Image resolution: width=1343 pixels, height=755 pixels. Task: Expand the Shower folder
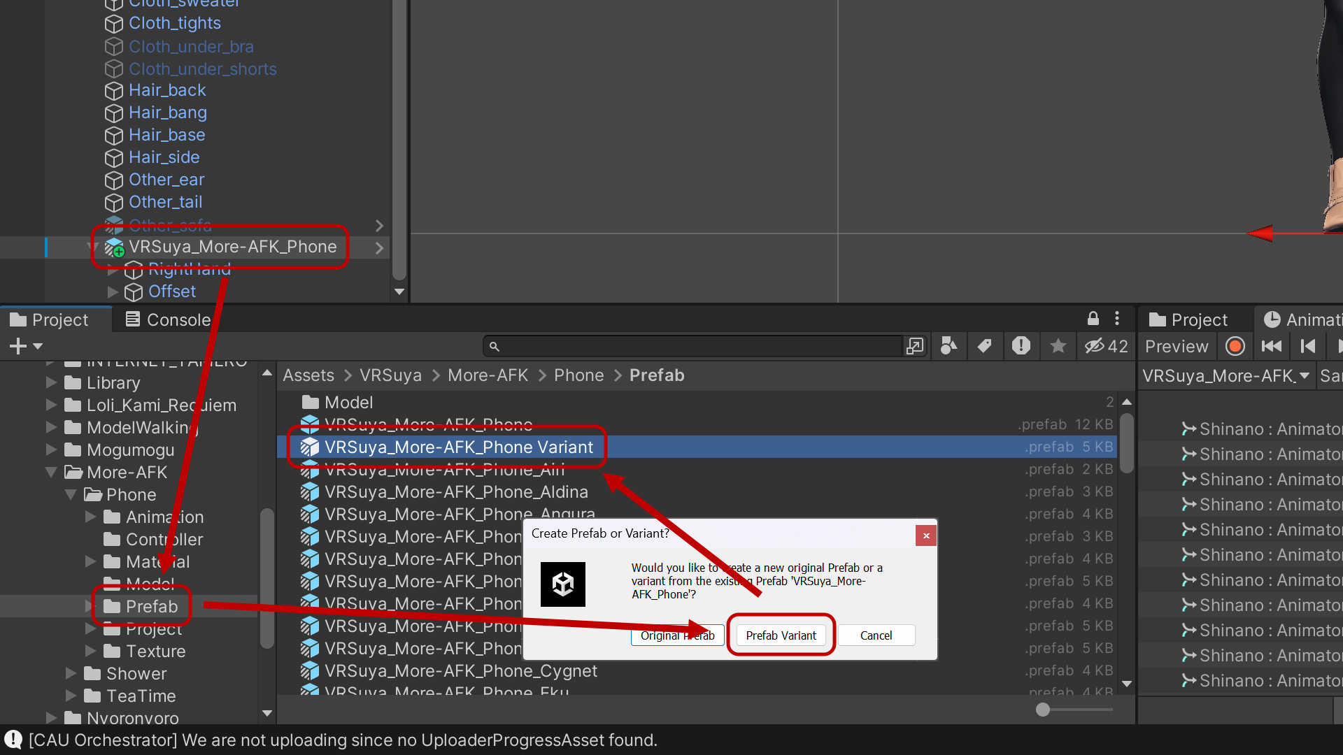[71, 674]
